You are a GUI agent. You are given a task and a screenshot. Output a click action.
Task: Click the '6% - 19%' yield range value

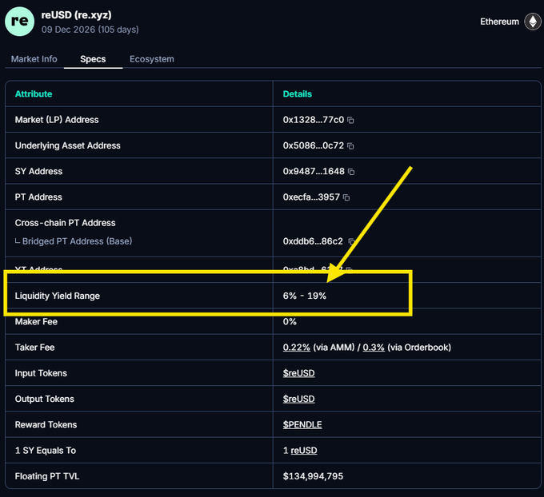coord(305,296)
